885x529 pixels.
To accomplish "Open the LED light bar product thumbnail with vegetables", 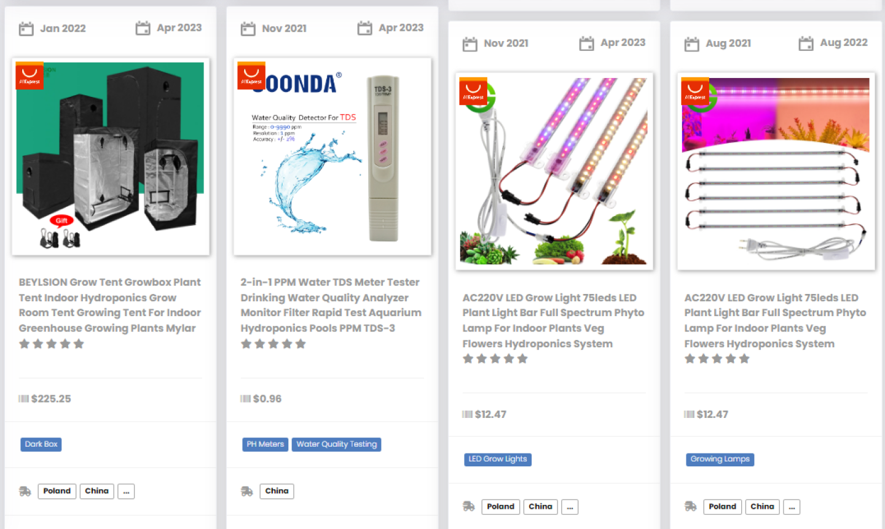I will pos(554,171).
